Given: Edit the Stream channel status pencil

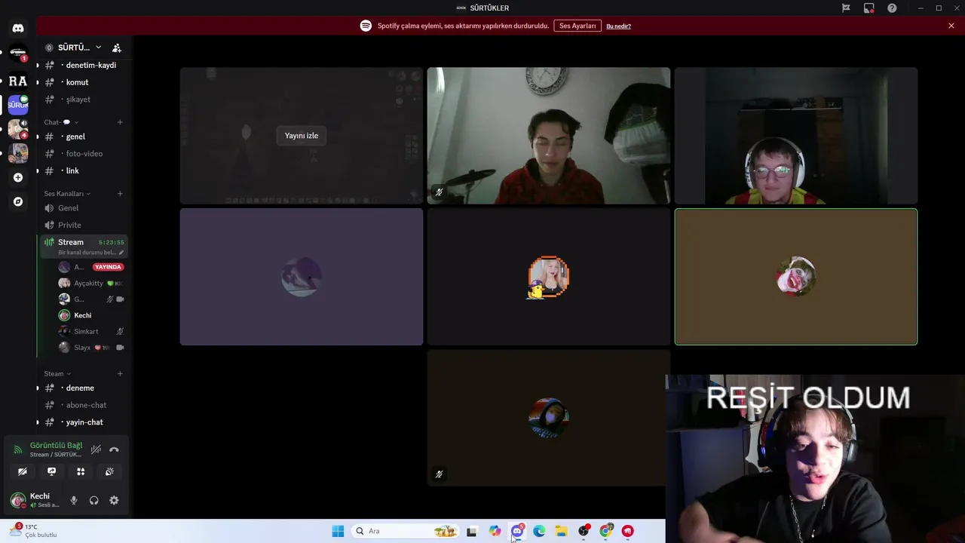Looking at the screenshot, I should point(121,253).
